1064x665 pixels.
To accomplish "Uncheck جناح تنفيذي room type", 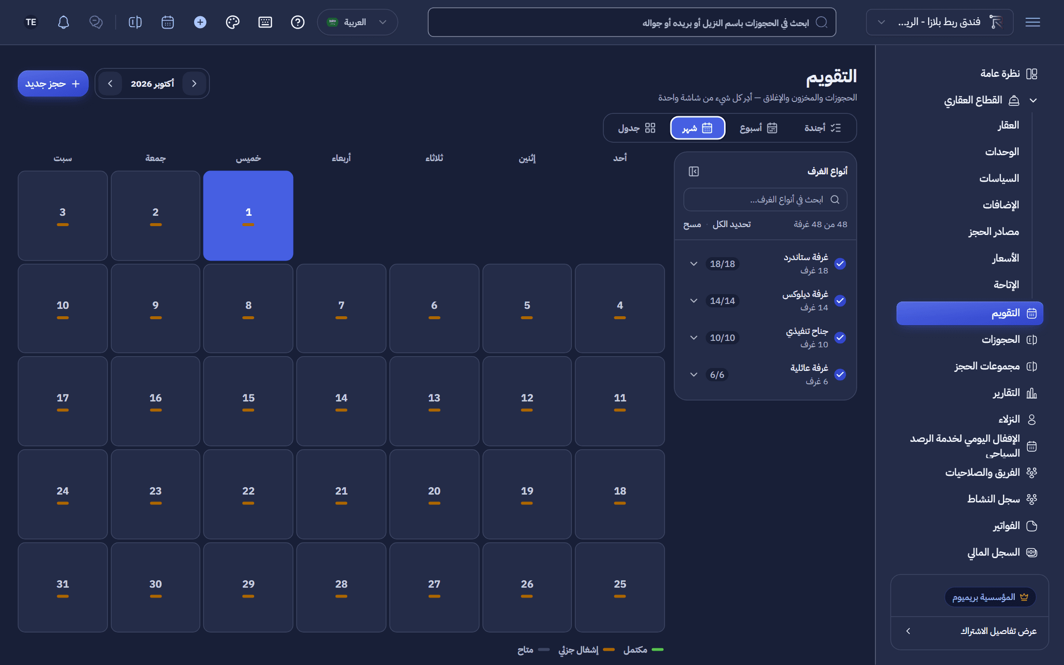I will [x=840, y=338].
